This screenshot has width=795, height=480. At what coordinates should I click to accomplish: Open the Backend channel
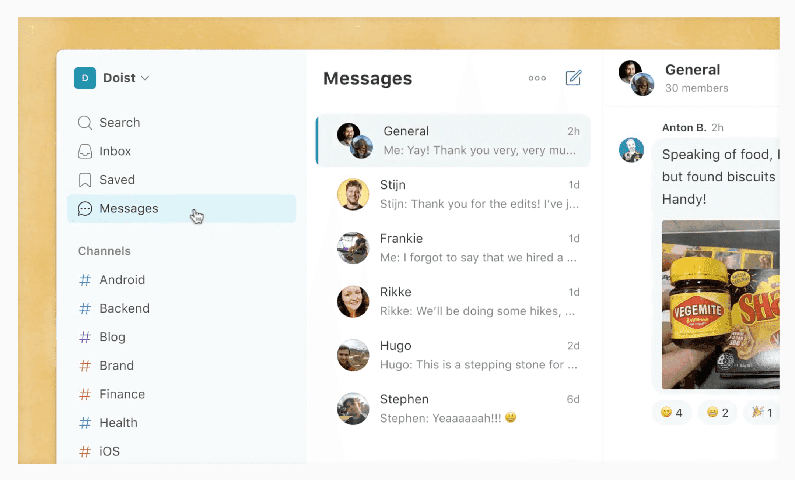tap(182, 308)
